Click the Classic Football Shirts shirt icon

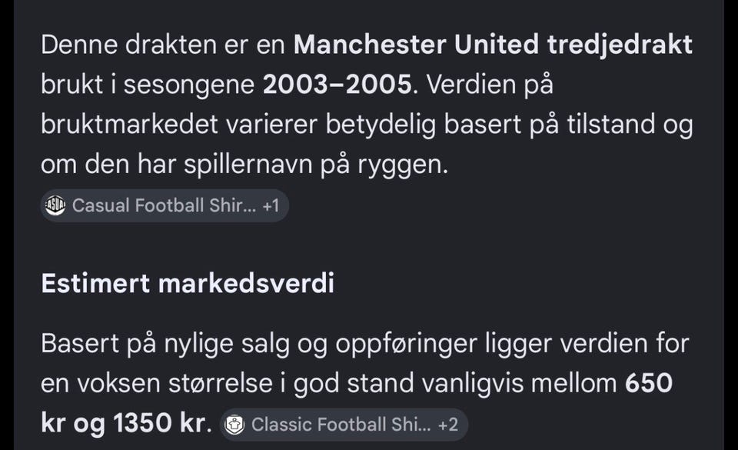tap(234, 425)
